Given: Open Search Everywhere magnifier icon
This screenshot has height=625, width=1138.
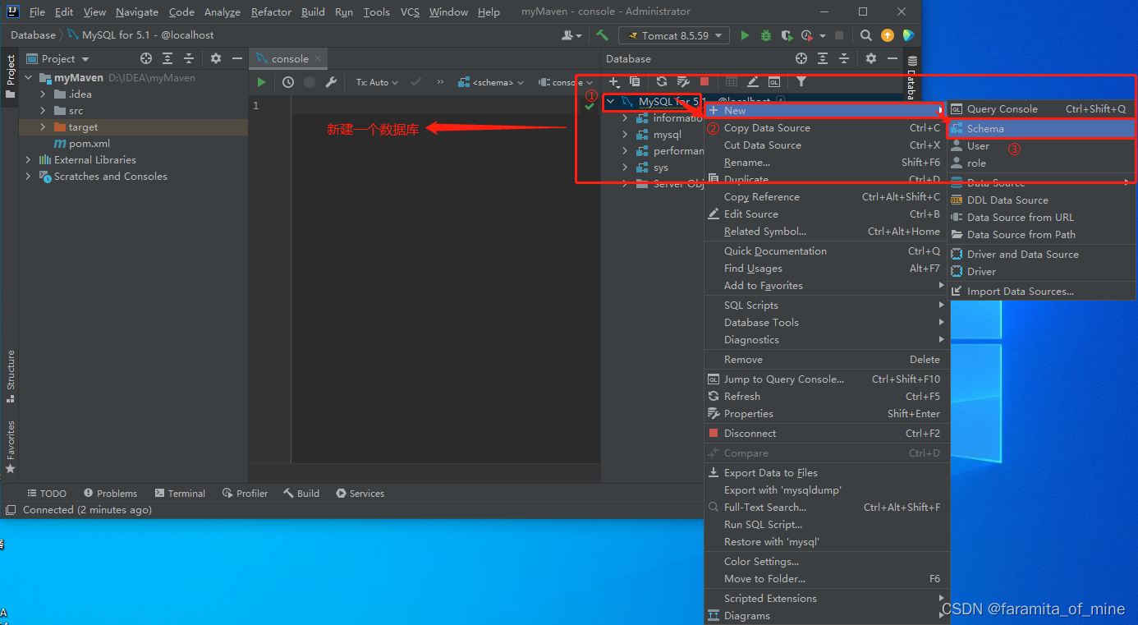Looking at the screenshot, I should (x=866, y=35).
